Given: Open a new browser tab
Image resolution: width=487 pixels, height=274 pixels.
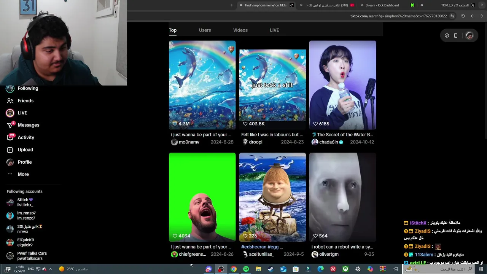Looking at the screenshot, I should pos(232,5).
